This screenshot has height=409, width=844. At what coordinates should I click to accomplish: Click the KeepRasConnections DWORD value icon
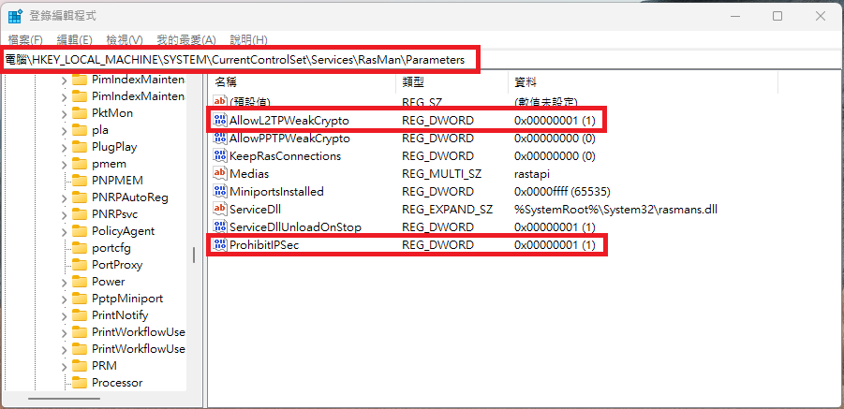219,156
